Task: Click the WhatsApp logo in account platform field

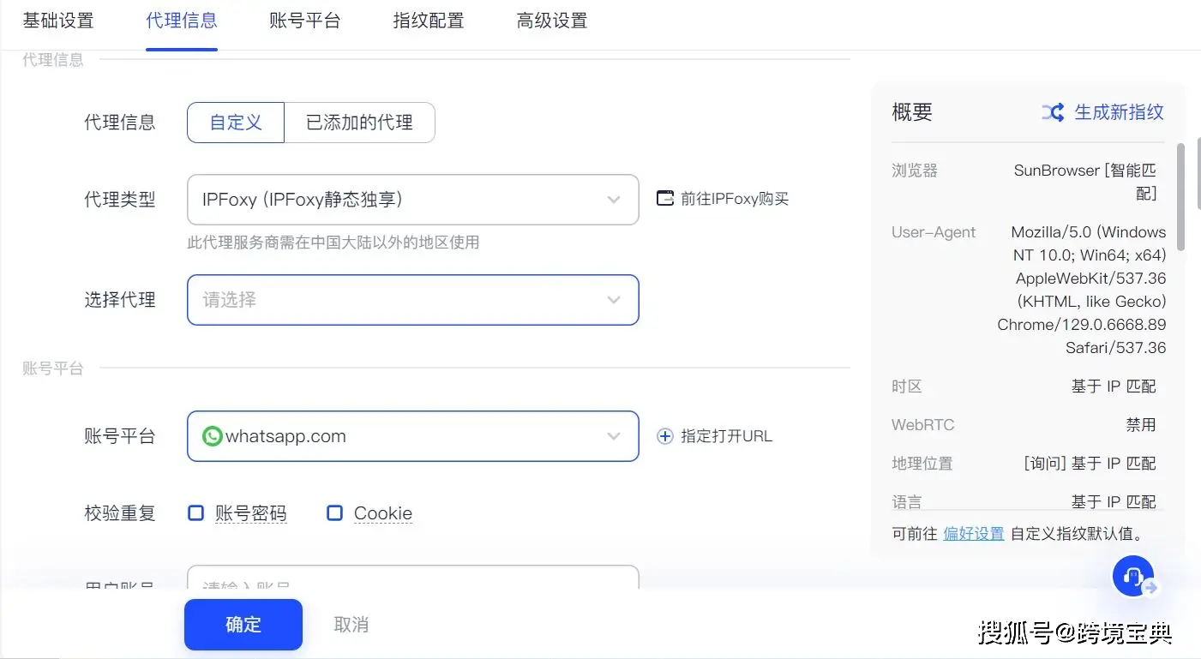Action: pos(212,436)
